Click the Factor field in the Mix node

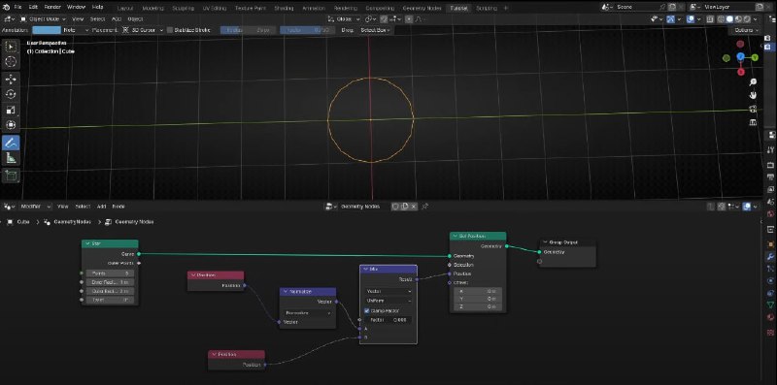tap(388, 320)
